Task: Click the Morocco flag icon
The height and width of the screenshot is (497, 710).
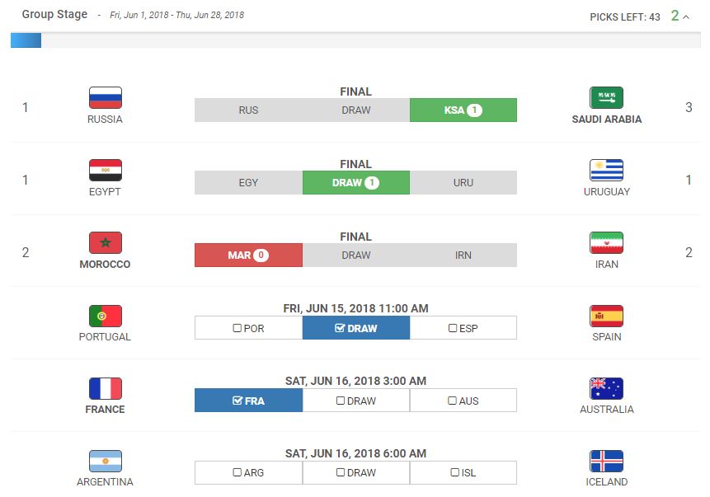Action: click(106, 243)
